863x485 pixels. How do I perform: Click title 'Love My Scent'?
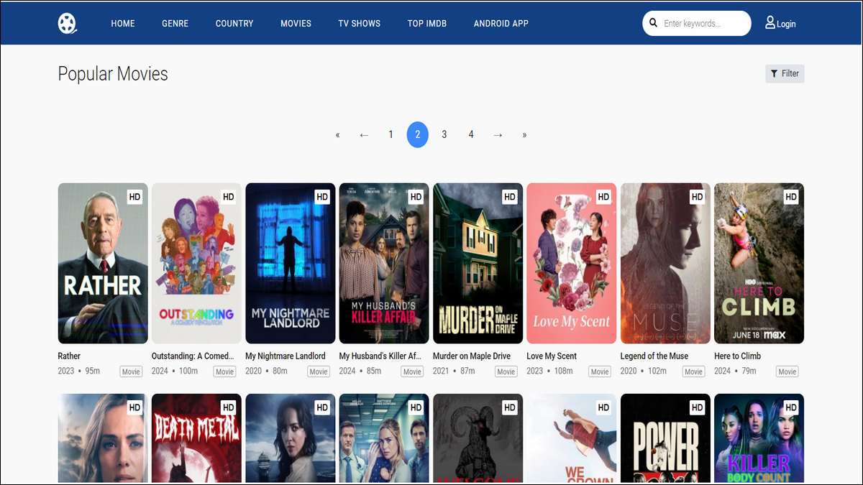pyautogui.click(x=552, y=356)
